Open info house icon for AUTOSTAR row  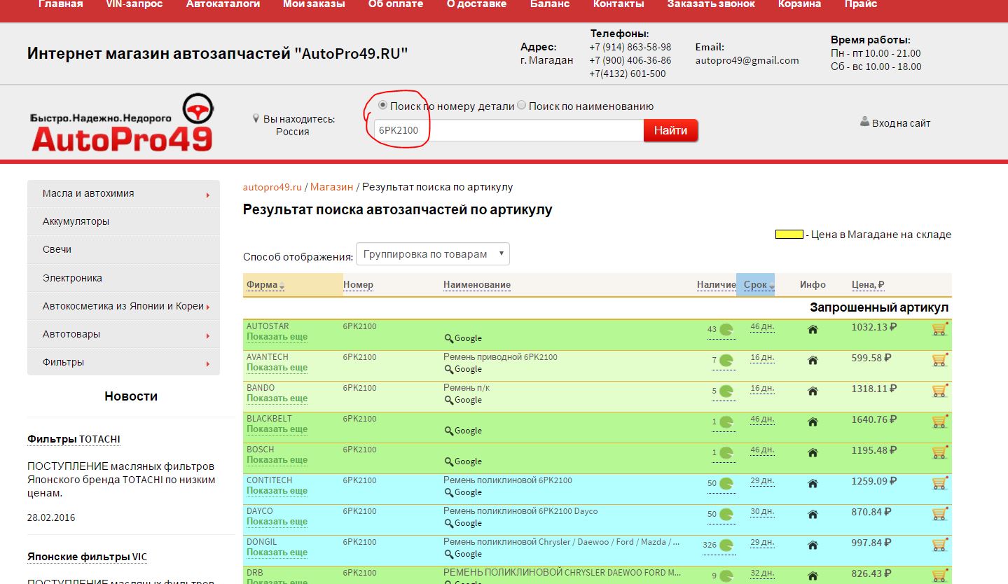tap(813, 330)
